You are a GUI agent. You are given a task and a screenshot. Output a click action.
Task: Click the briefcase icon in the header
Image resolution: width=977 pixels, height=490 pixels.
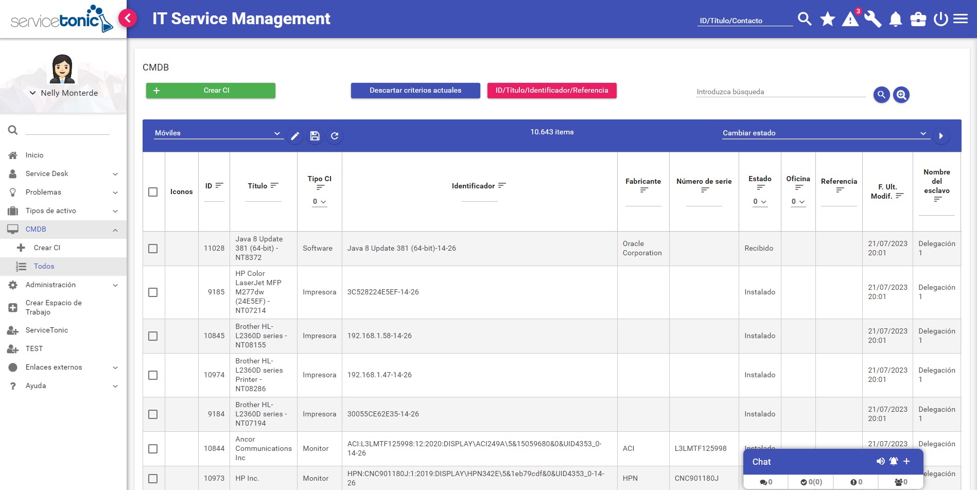918,19
